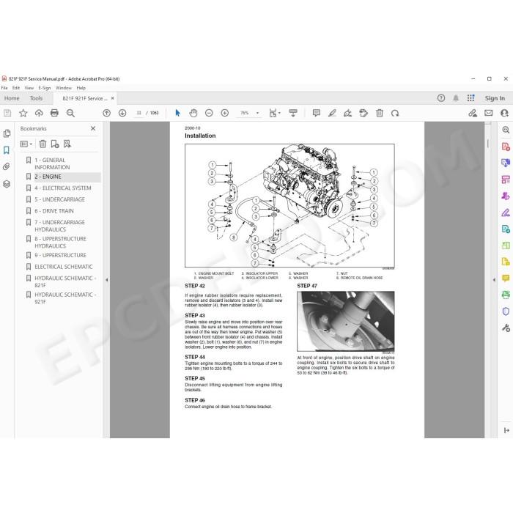Click the Sign In link
The width and height of the screenshot is (513, 513).
[495, 98]
